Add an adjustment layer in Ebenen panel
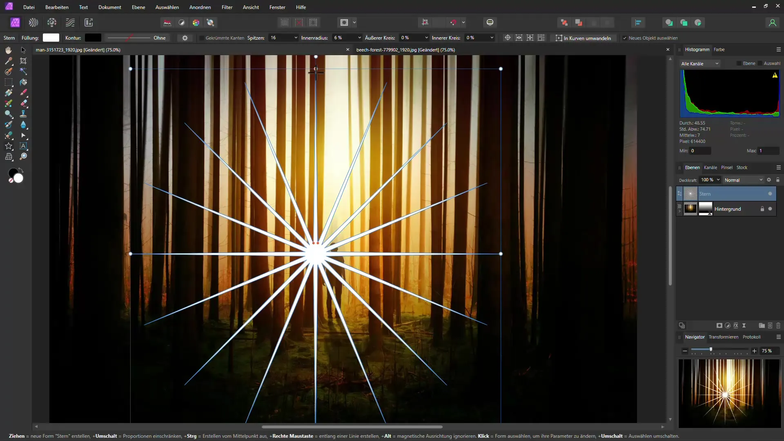Image resolution: width=784 pixels, height=441 pixels. tap(728, 325)
